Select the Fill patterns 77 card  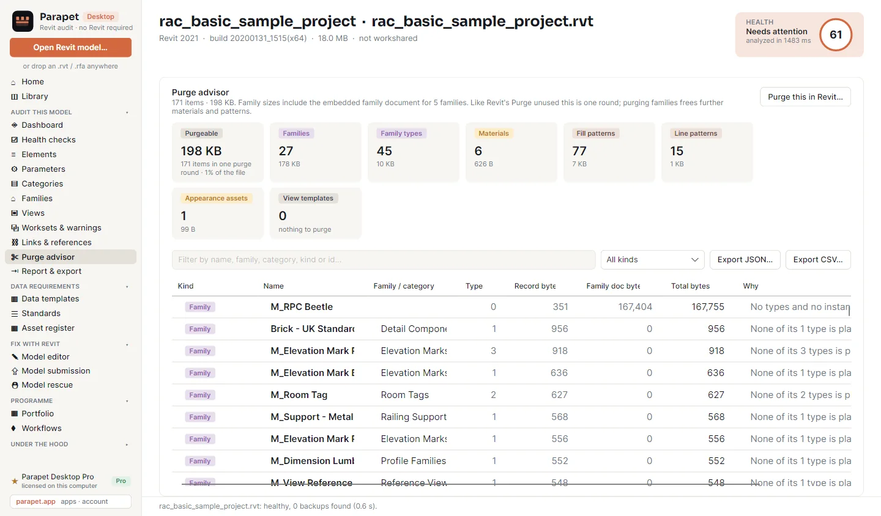point(609,152)
